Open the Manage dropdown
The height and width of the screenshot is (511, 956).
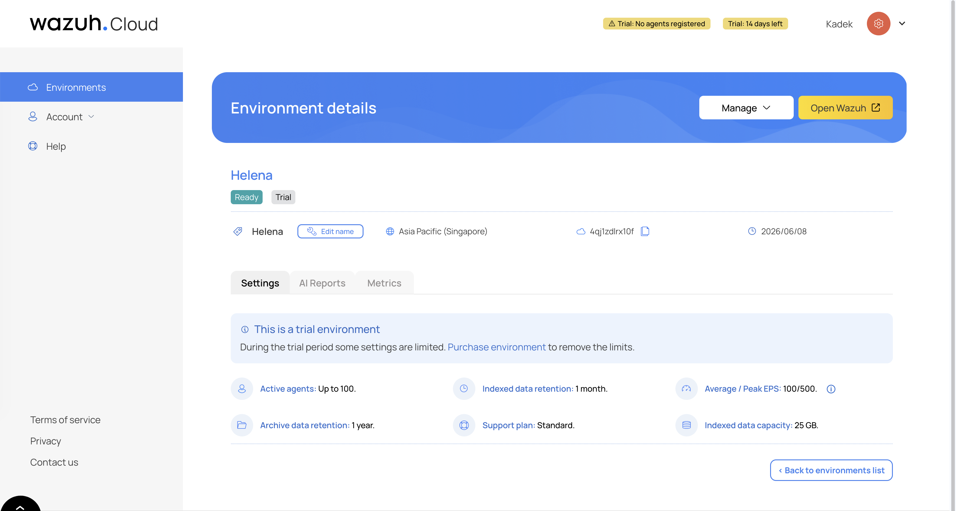click(746, 108)
